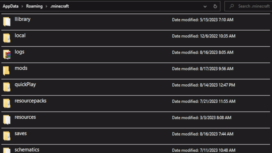Select the .minecraft breadcrumb segment

point(60,6)
